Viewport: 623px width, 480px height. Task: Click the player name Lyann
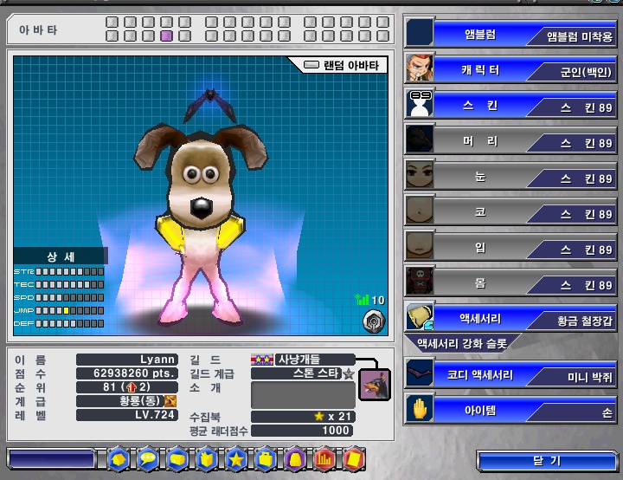(x=157, y=360)
